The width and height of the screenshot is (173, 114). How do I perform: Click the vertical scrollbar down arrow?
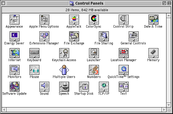[x=169, y=105]
